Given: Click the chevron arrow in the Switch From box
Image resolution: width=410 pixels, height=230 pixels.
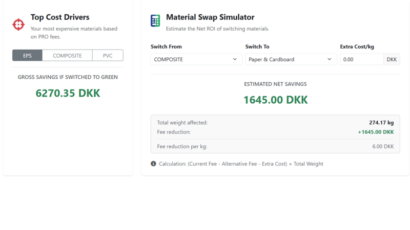Looking at the screenshot, I should click(x=235, y=59).
